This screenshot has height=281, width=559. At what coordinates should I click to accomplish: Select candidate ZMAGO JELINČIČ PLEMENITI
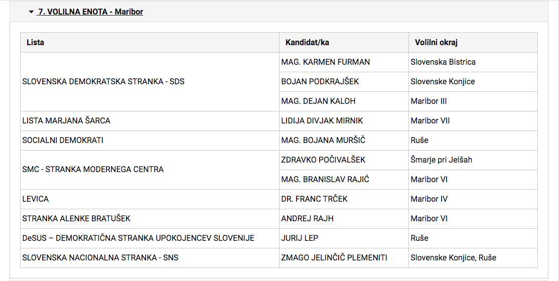pos(334,258)
